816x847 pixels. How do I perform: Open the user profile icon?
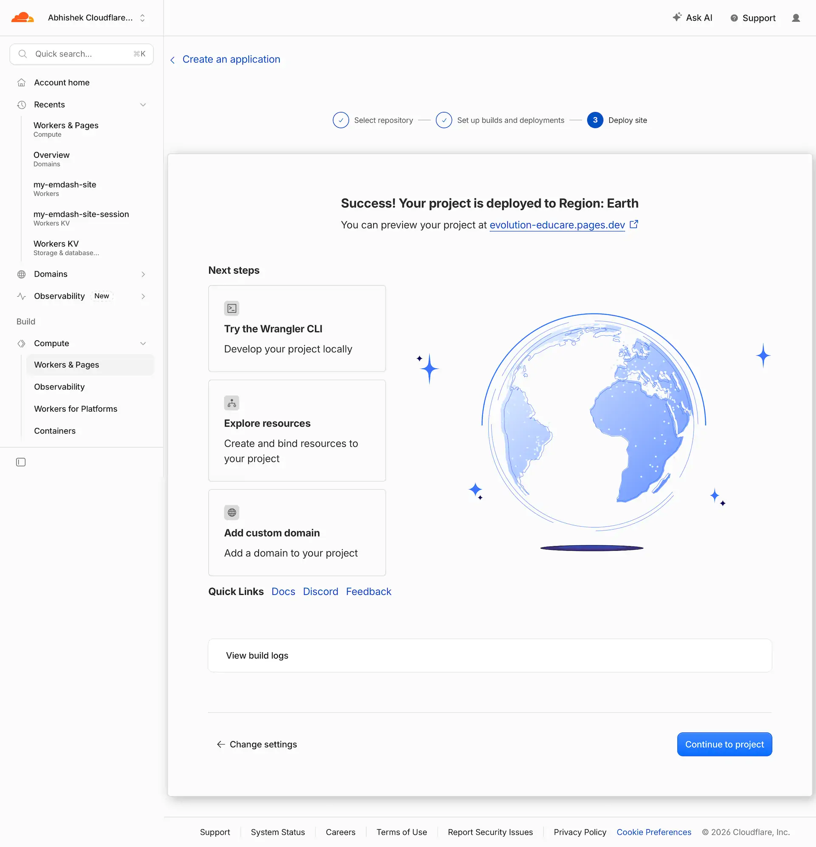tap(796, 18)
